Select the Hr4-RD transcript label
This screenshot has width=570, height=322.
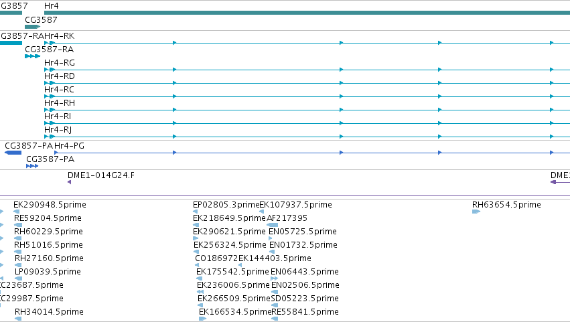pyautogui.click(x=60, y=76)
